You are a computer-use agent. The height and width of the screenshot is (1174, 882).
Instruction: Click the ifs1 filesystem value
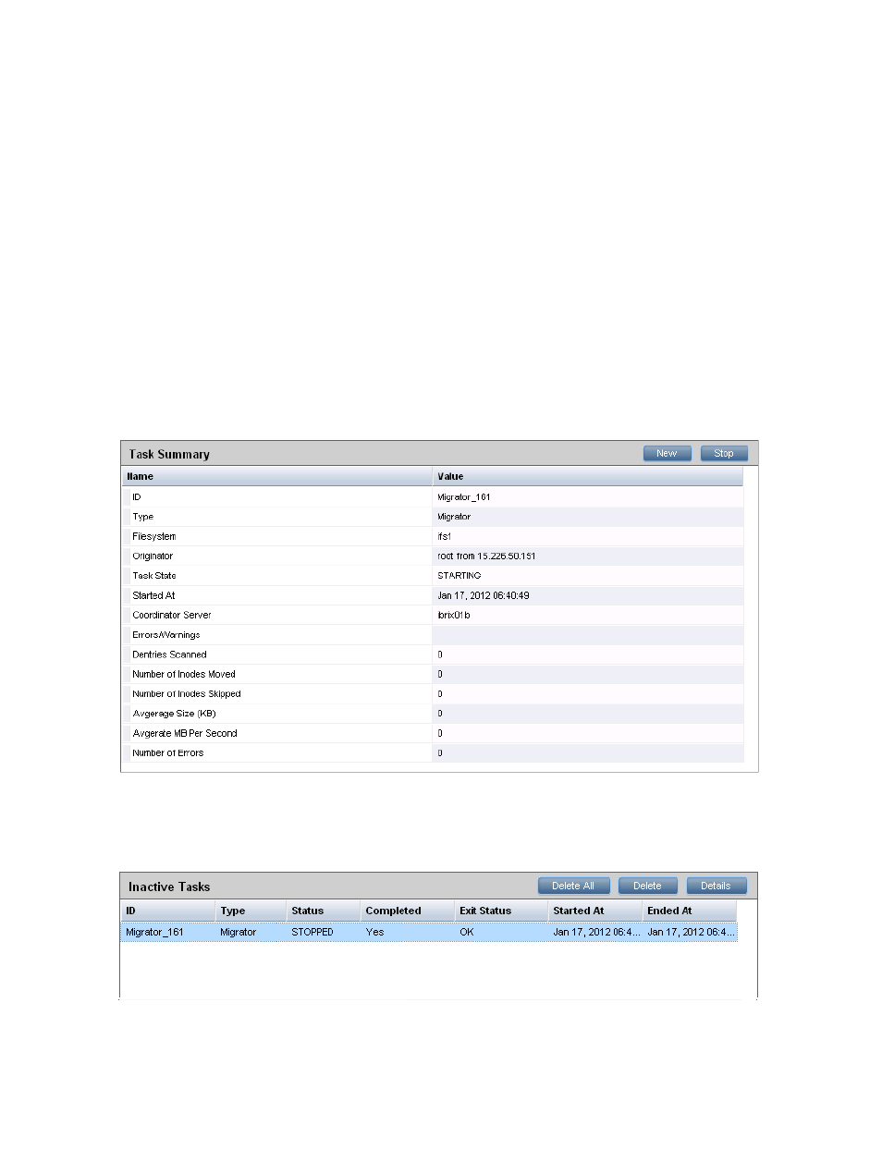pyautogui.click(x=445, y=536)
